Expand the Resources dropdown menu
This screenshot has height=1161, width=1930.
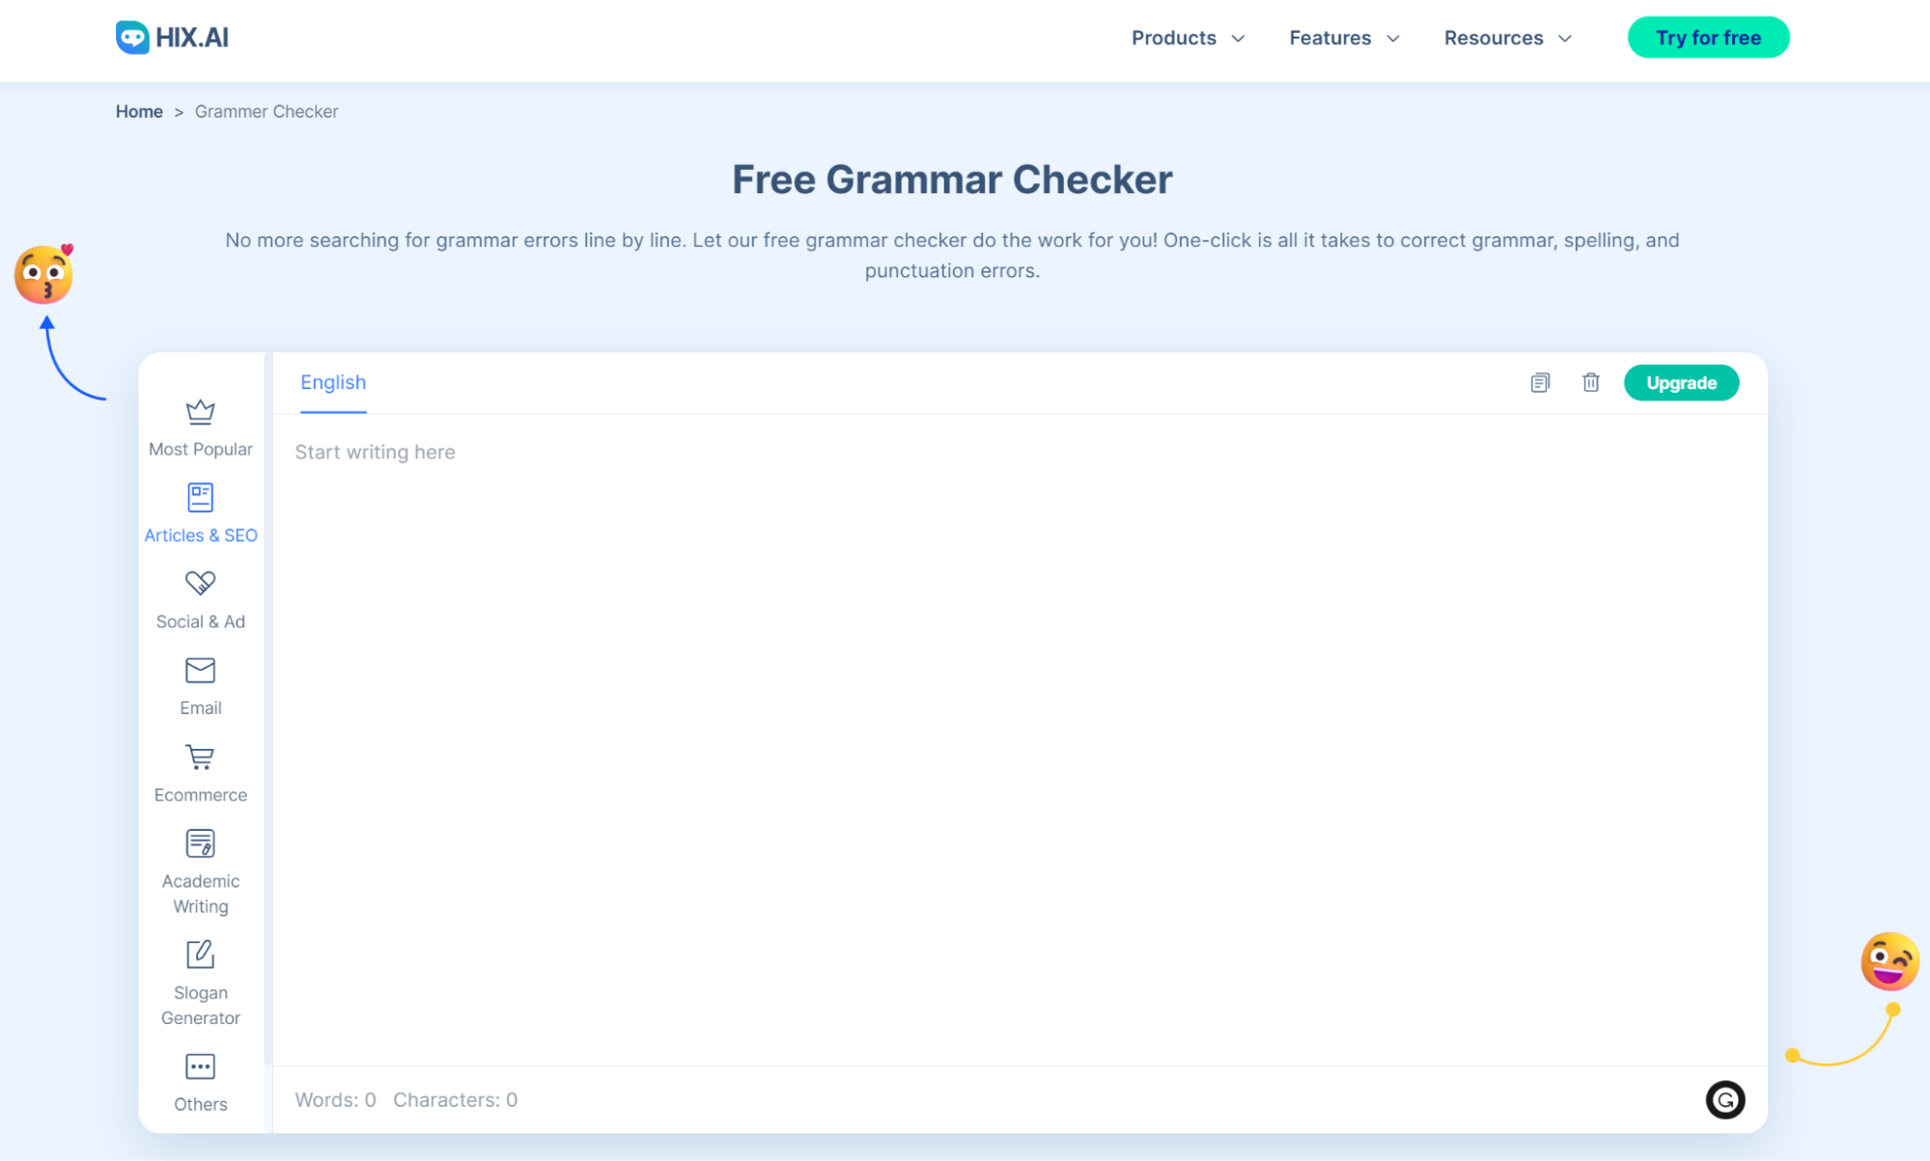1508,38
